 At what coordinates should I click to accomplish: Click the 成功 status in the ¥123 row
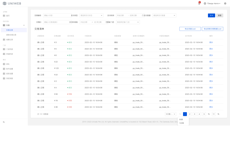click(x=70, y=68)
